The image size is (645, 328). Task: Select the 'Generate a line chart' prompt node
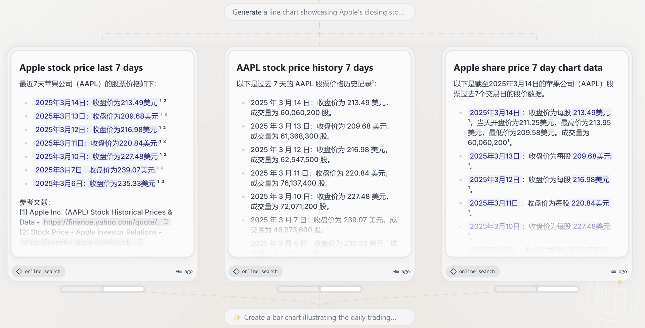point(319,12)
